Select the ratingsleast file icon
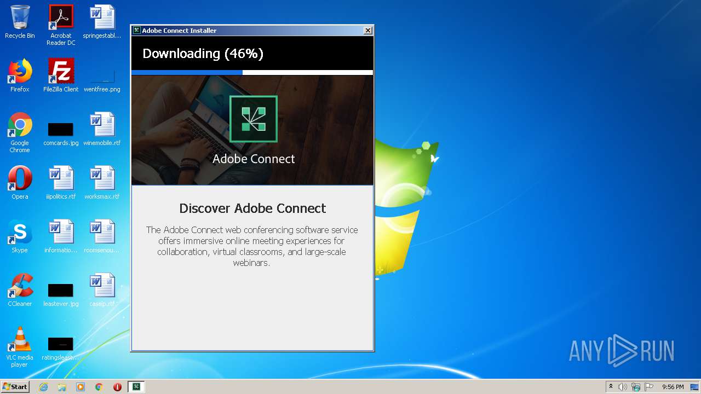 click(61, 348)
